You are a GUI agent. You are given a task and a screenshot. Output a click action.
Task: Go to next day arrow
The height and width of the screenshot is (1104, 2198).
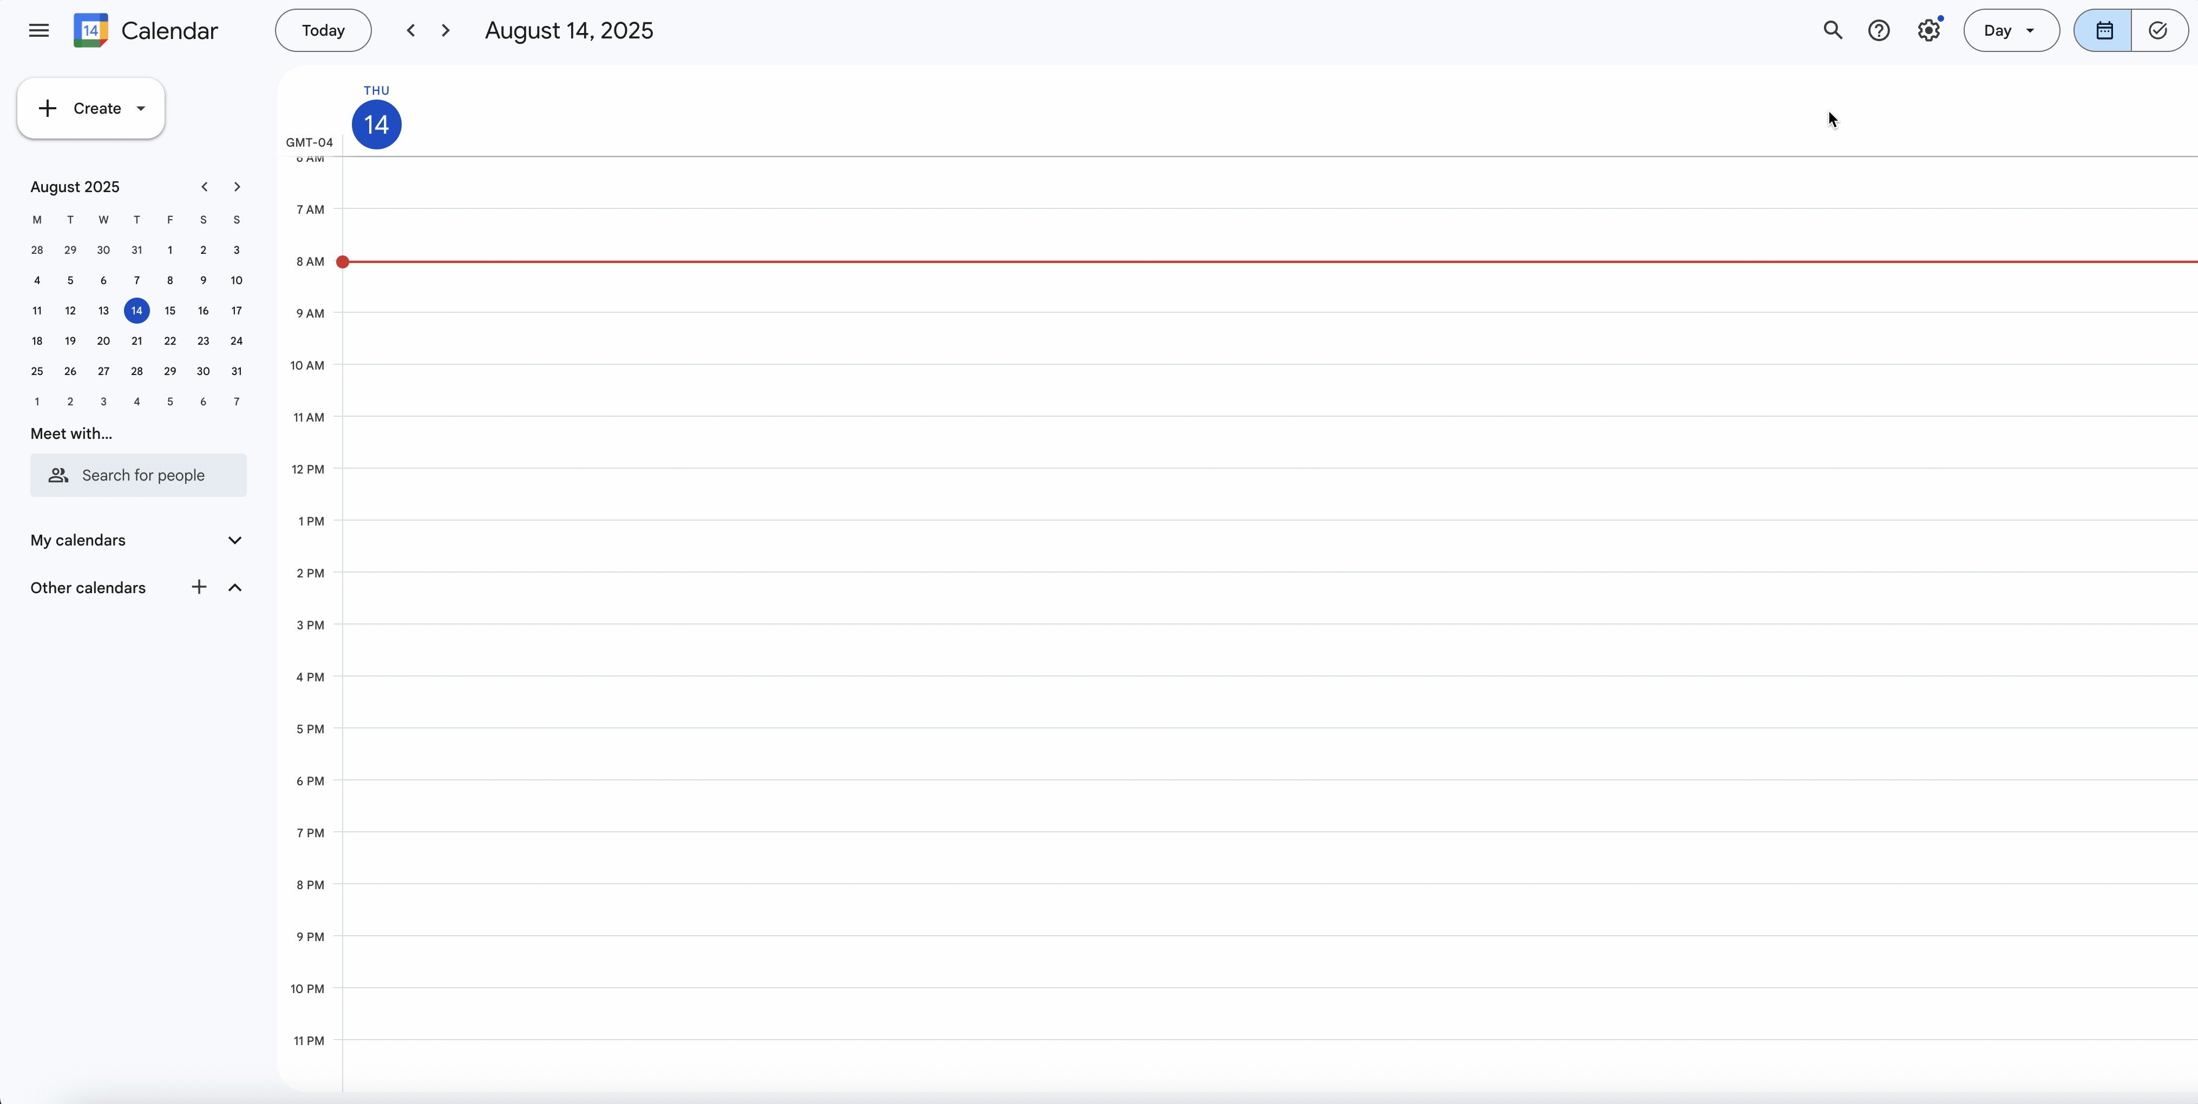[x=446, y=31]
